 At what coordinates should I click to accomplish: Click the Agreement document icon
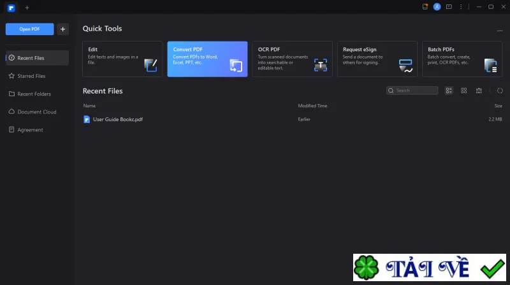click(x=11, y=129)
